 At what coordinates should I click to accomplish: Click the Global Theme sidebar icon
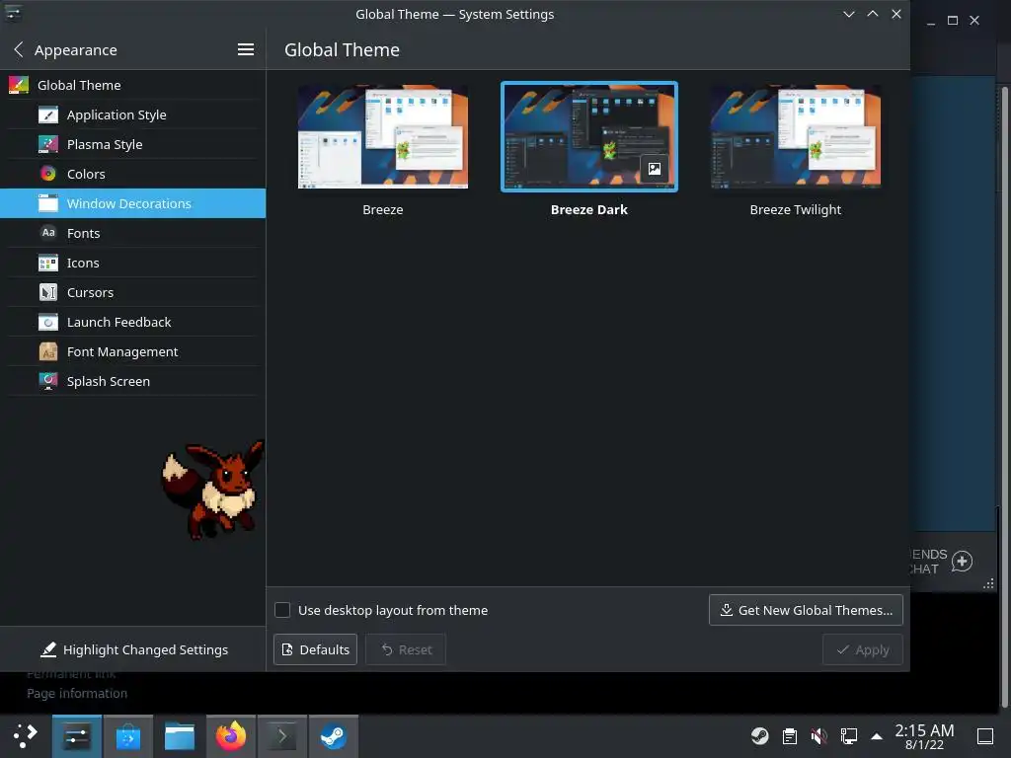19,85
